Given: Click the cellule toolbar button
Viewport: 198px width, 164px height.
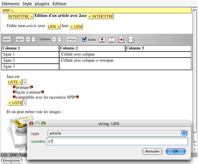Looking at the screenshot, I should [71, 40].
